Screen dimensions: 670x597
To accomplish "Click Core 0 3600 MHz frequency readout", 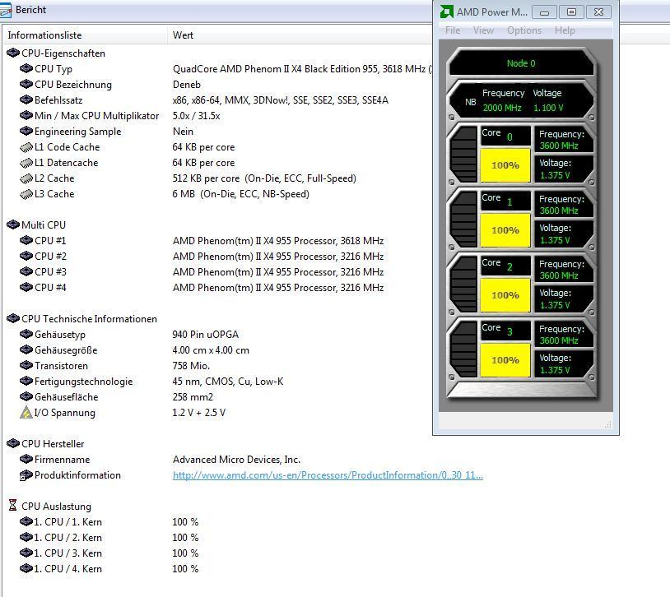I will point(559,146).
